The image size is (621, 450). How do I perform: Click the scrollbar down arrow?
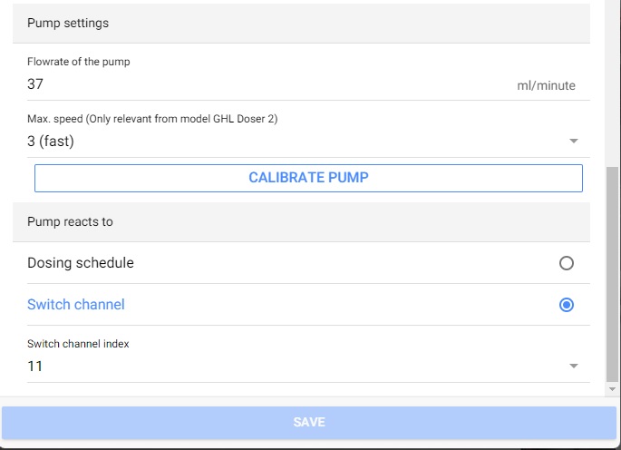coord(612,389)
